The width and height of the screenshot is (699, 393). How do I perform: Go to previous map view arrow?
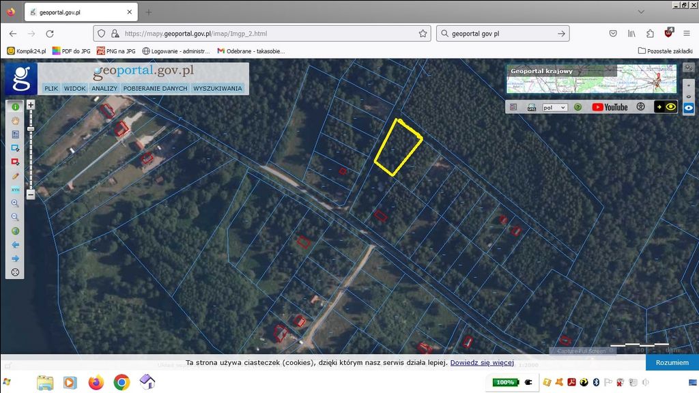click(x=15, y=245)
